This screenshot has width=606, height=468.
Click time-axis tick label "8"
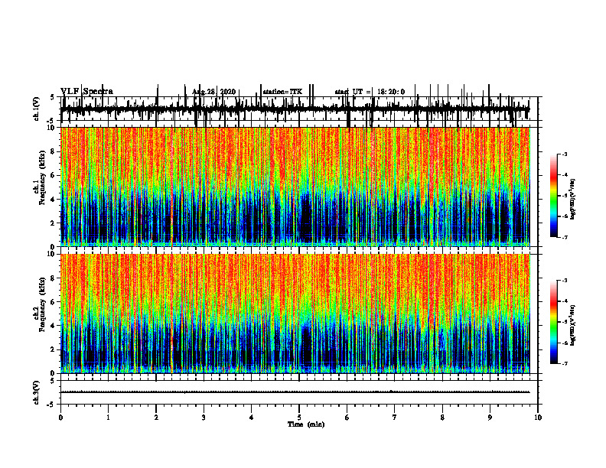tap(442, 418)
